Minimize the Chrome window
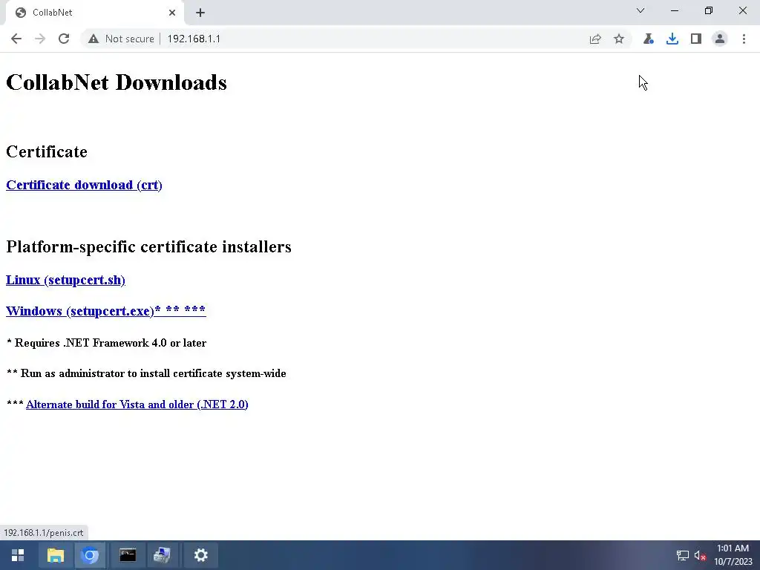 point(675,10)
